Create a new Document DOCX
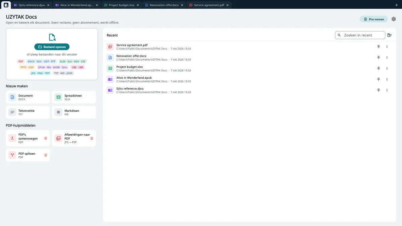The image size is (402, 226). click(28, 97)
